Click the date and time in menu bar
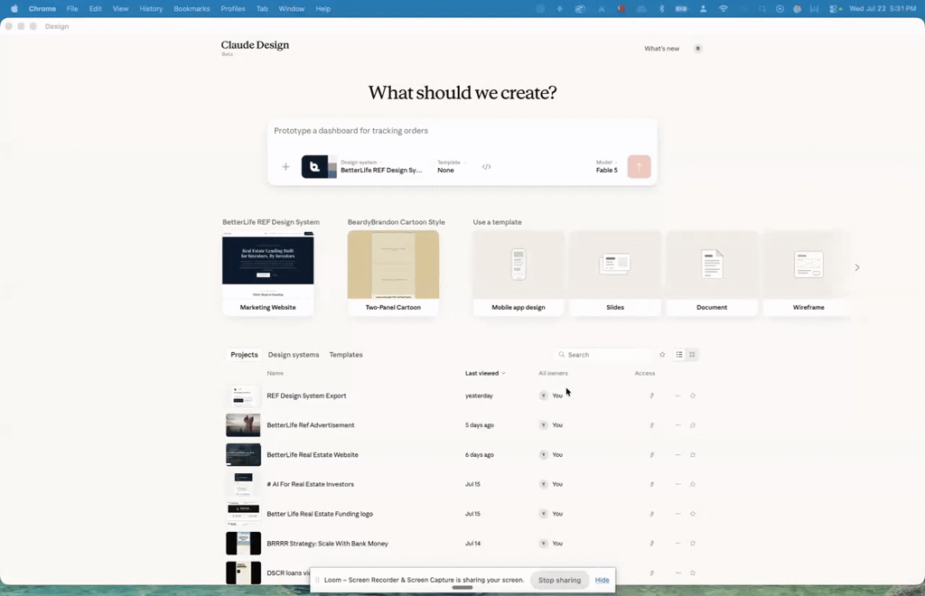 coord(883,9)
